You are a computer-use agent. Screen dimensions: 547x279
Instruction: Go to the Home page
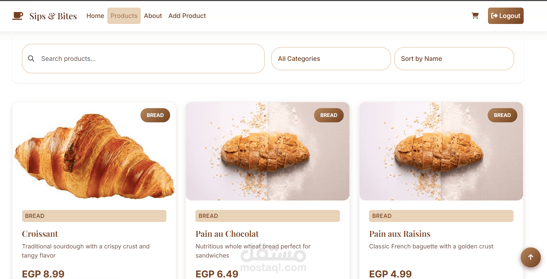click(x=95, y=16)
